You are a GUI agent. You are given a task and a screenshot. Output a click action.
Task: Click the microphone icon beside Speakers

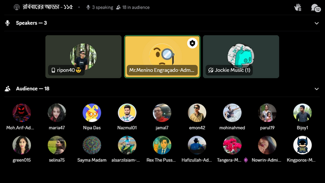(8, 23)
